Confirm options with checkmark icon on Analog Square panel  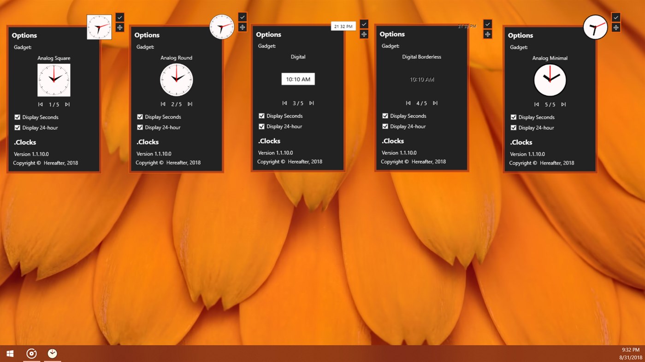click(119, 17)
